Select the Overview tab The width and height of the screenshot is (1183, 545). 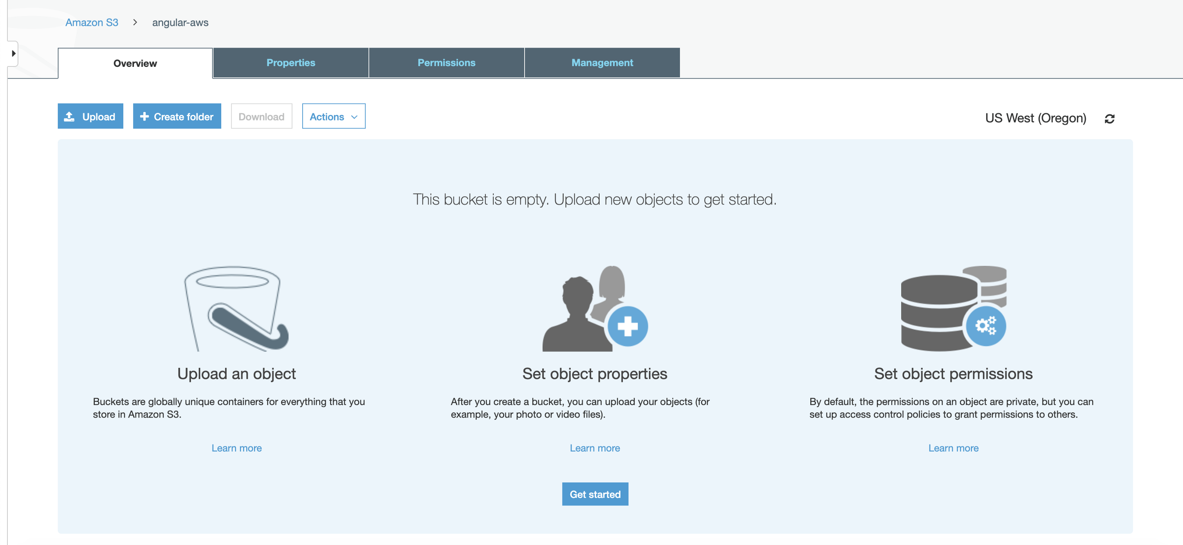(x=135, y=63)
